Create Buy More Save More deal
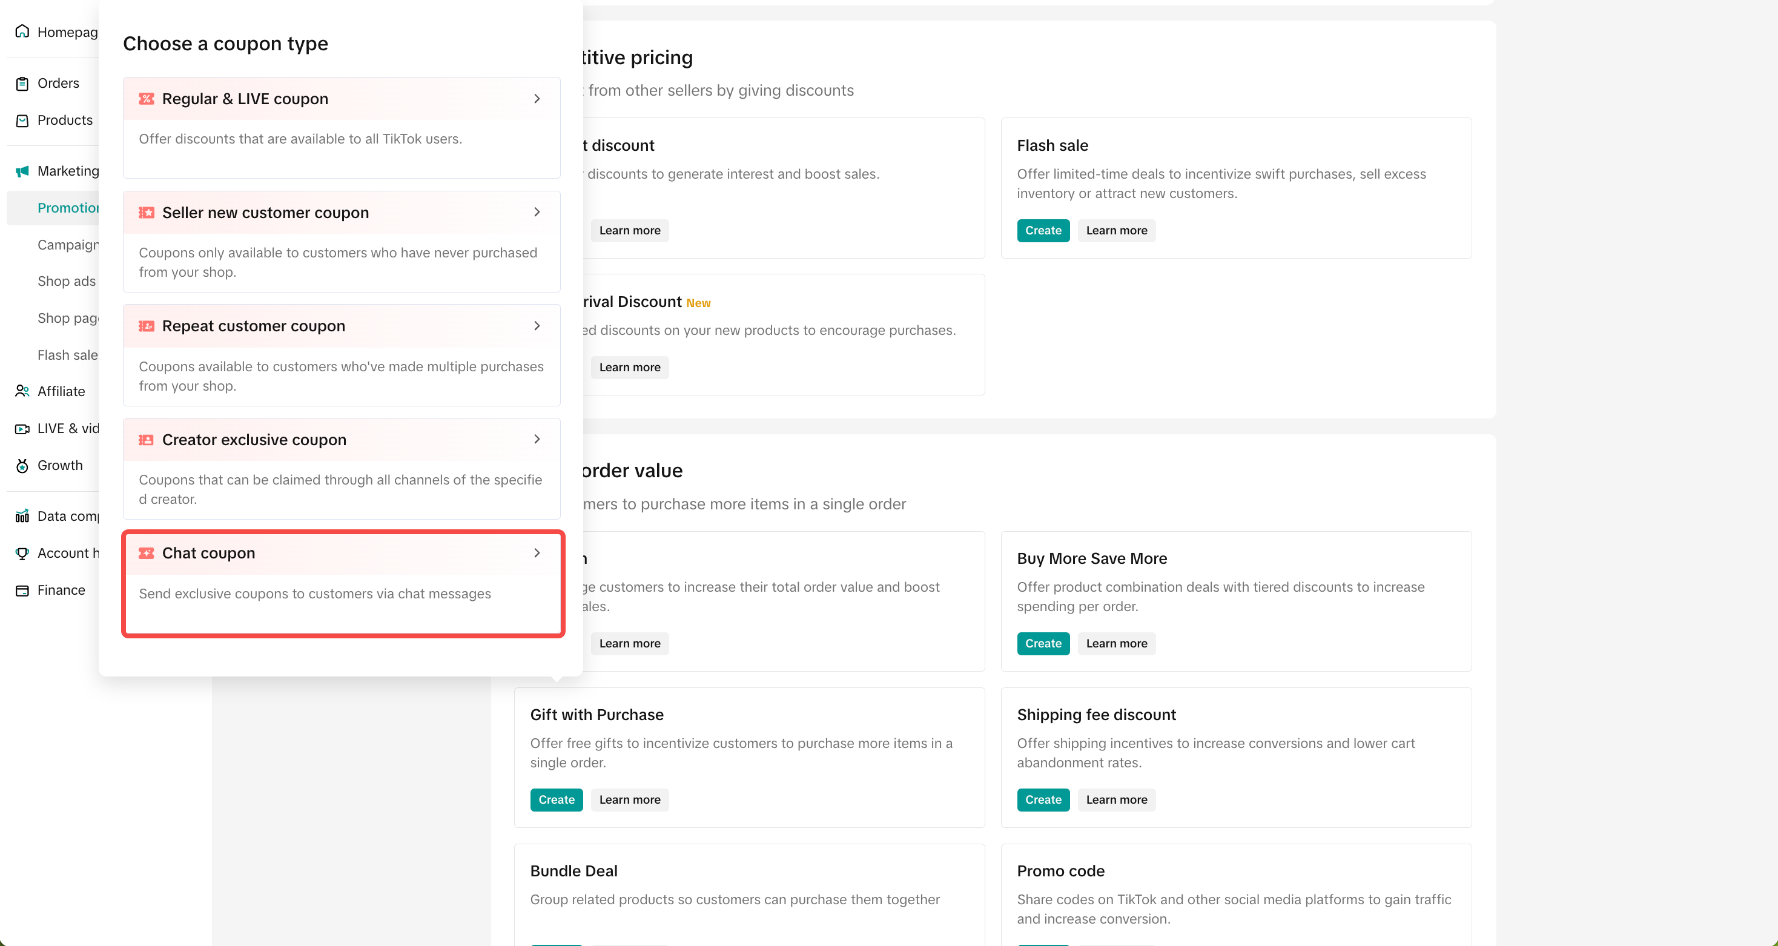This screenshot has height=946, width=1778. [1042, 644]
